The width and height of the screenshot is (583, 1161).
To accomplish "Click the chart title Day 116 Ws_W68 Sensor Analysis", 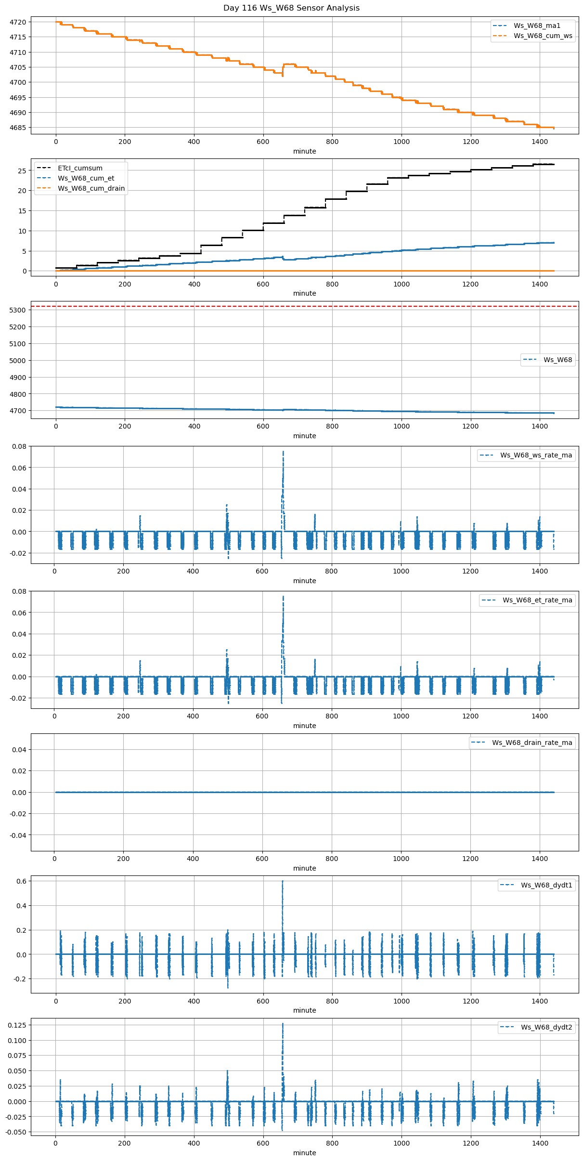I will [x=291, y=8].
